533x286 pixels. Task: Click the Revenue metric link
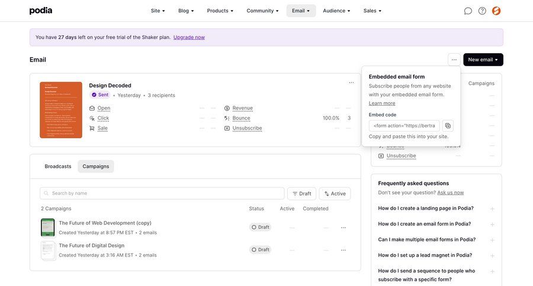(x=243, y=108)
